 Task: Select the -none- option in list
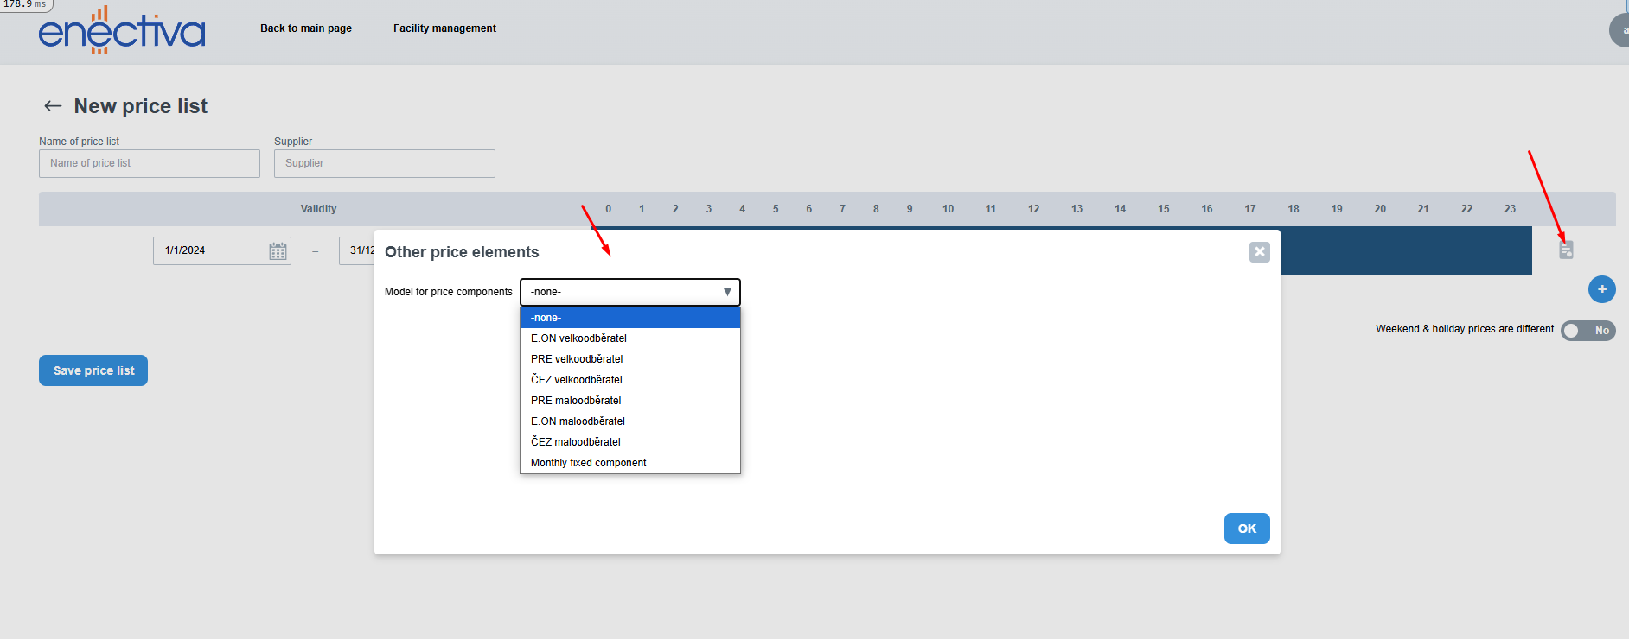(629, 318)
